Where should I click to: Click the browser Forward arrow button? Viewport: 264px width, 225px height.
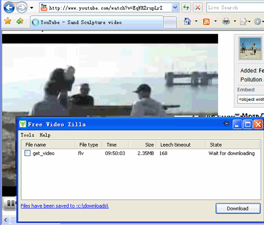(x=22, y=8)
